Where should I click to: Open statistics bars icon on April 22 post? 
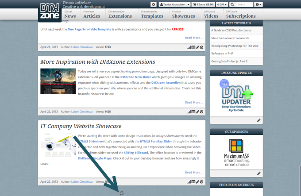point(189,182)
